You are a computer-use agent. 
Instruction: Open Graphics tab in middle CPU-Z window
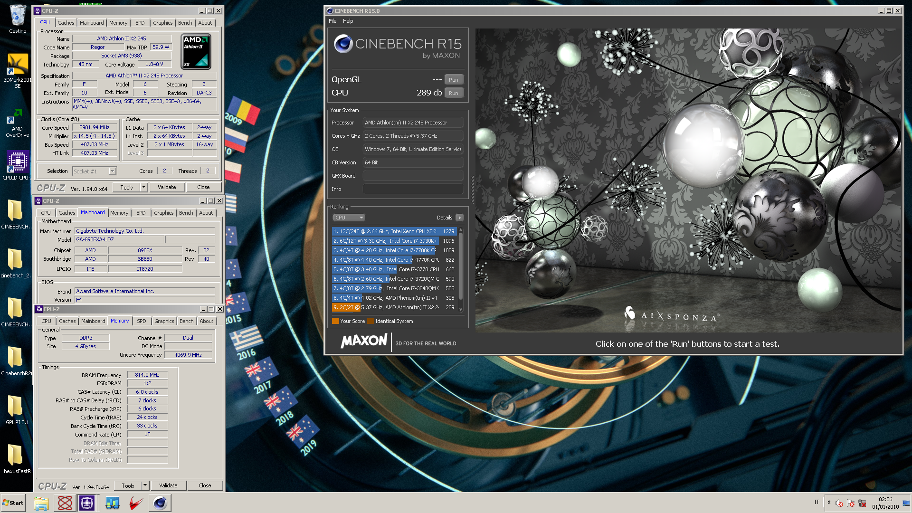point(164,213)
